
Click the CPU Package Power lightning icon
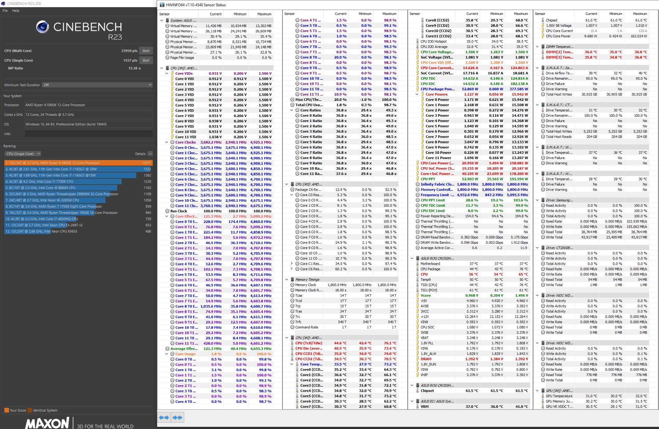pyautogui.click(x=418, y=89)
